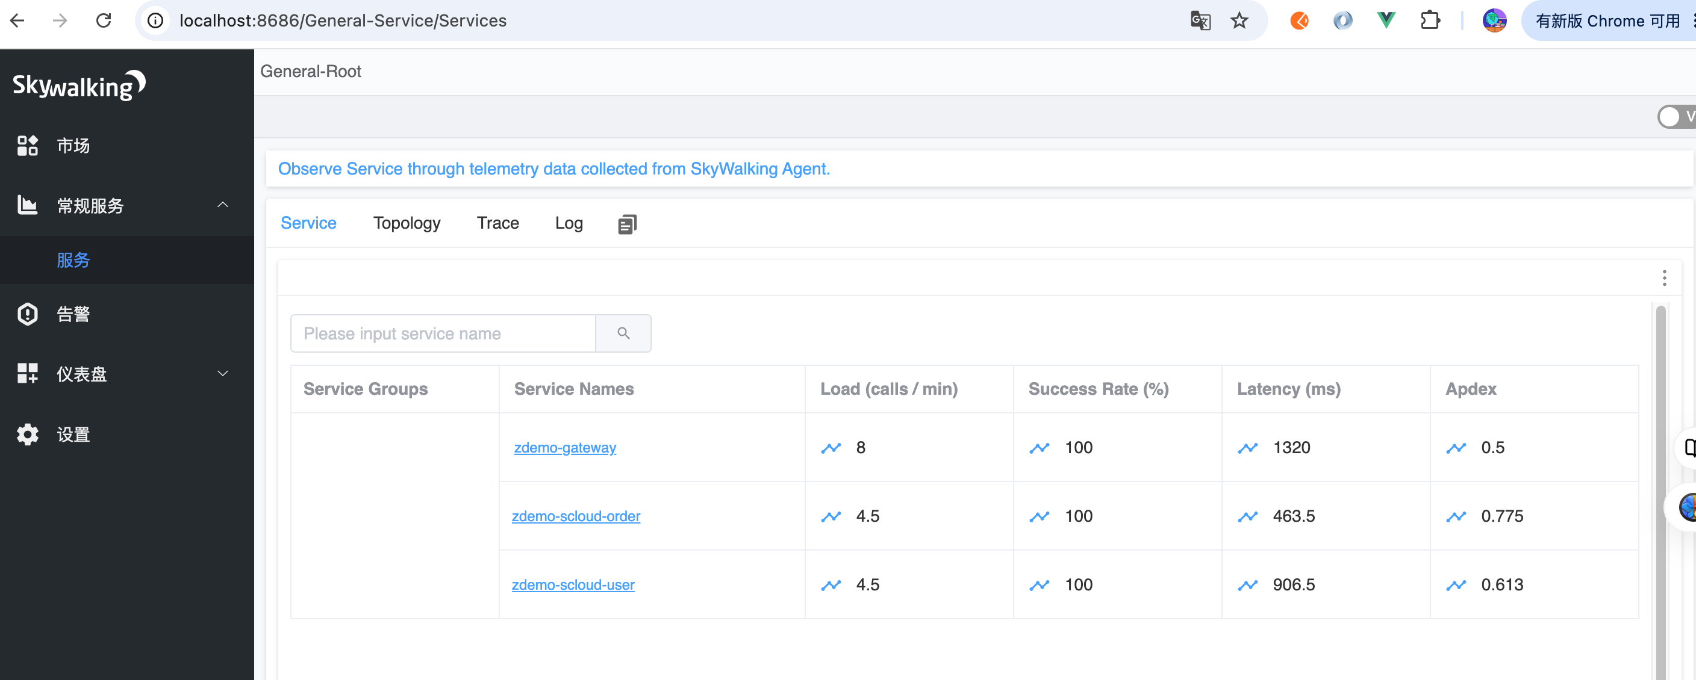The image size is (1696, 680).
Task: Click the magnifier search button
Action: [x=623, y=333]
